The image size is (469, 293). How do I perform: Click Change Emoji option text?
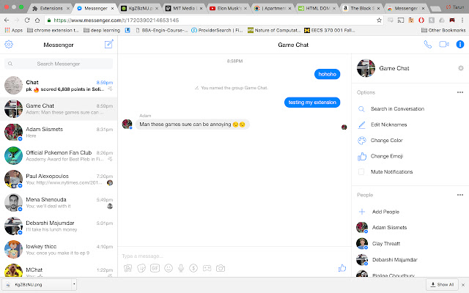387,156
